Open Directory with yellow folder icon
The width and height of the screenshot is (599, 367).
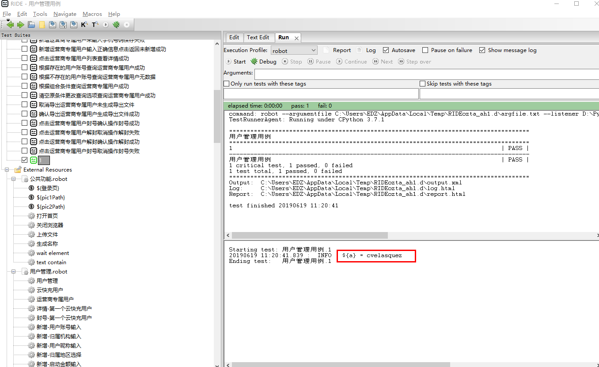tap(42, 25)
